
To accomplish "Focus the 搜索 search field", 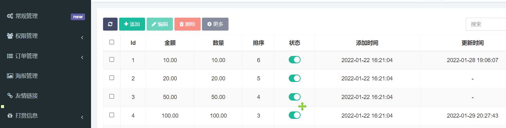I will pos(486,24).
